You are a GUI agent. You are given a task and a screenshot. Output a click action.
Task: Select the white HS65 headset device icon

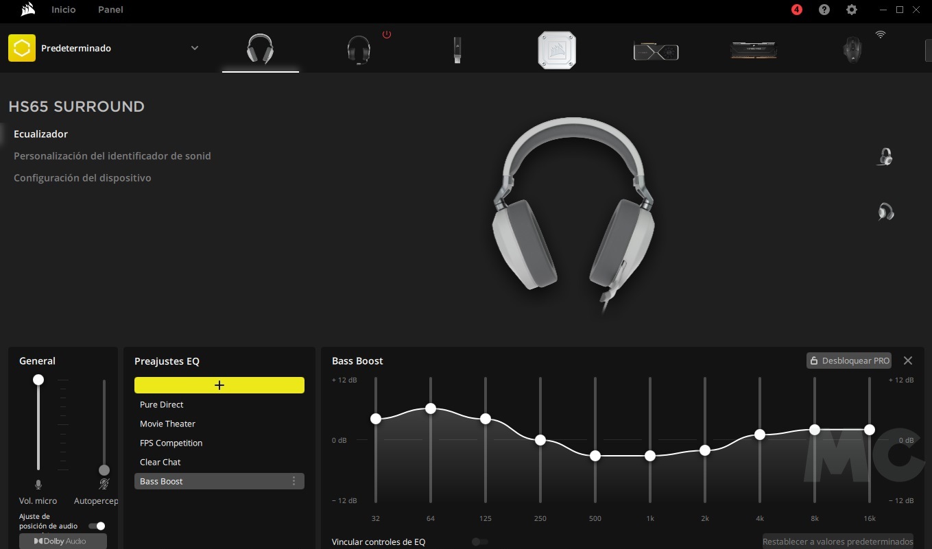point(260,49)
